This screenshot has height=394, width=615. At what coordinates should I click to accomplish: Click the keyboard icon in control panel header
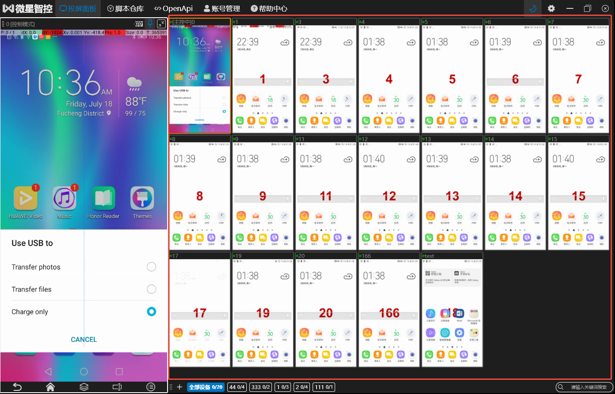tap(139, 24)
